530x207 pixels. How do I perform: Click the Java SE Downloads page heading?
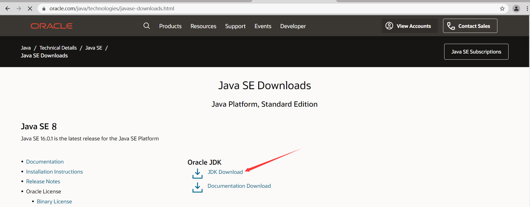click(x=264, y=86)
